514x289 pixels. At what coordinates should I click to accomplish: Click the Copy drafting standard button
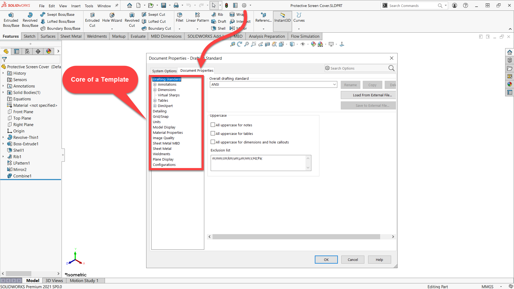tap(372, 85)
